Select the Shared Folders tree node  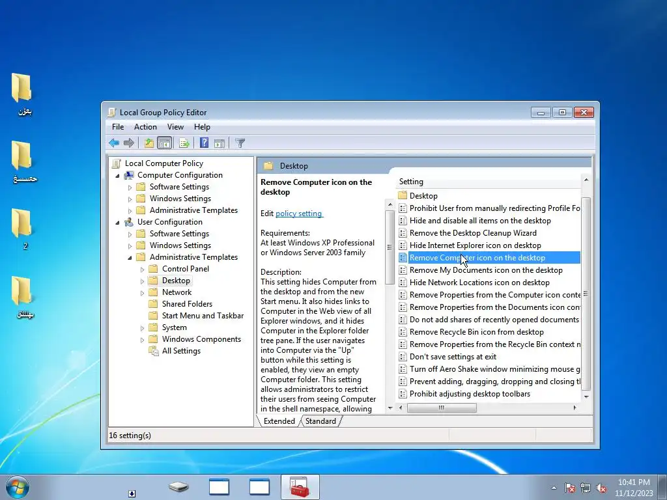pos(187,304)
